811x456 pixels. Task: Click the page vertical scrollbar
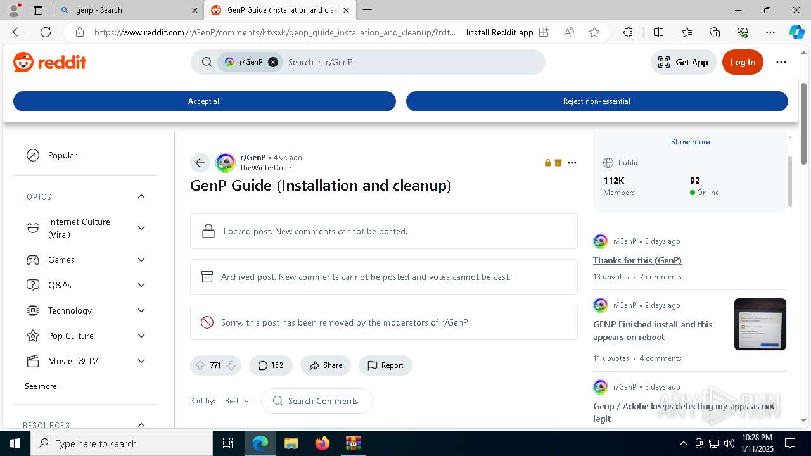[x=803, y=123]
